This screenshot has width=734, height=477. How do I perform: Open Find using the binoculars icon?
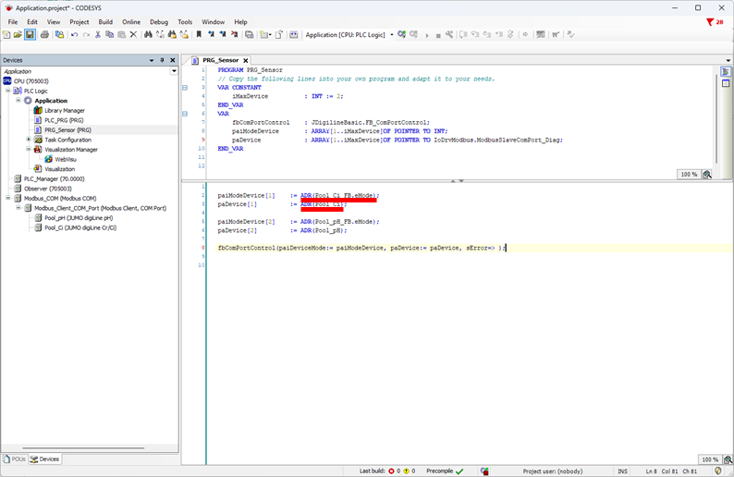148,34
